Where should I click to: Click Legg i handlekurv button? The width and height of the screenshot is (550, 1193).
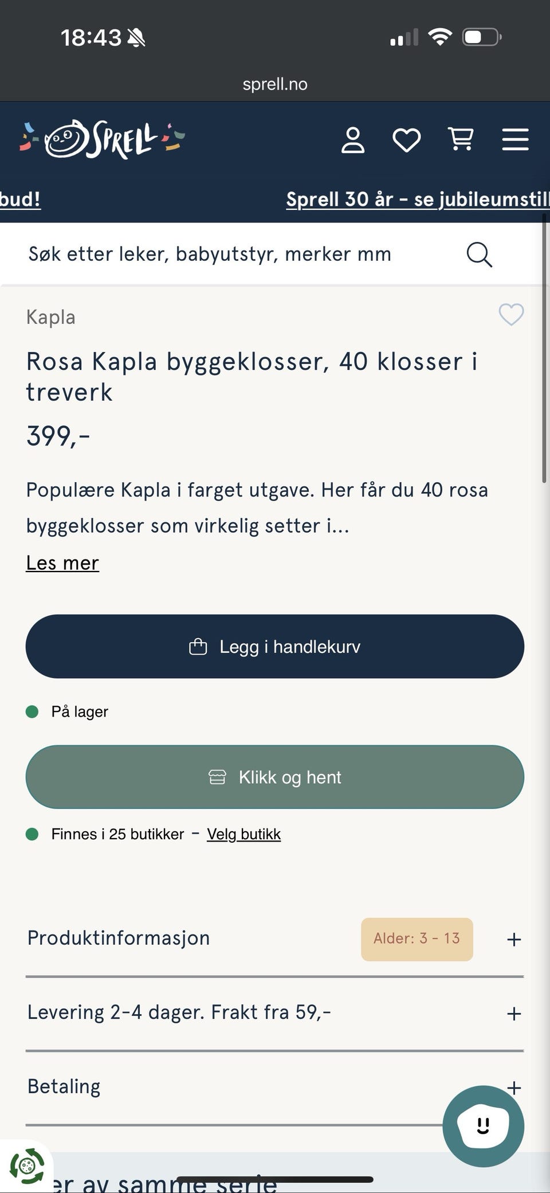tap(275, 647)
